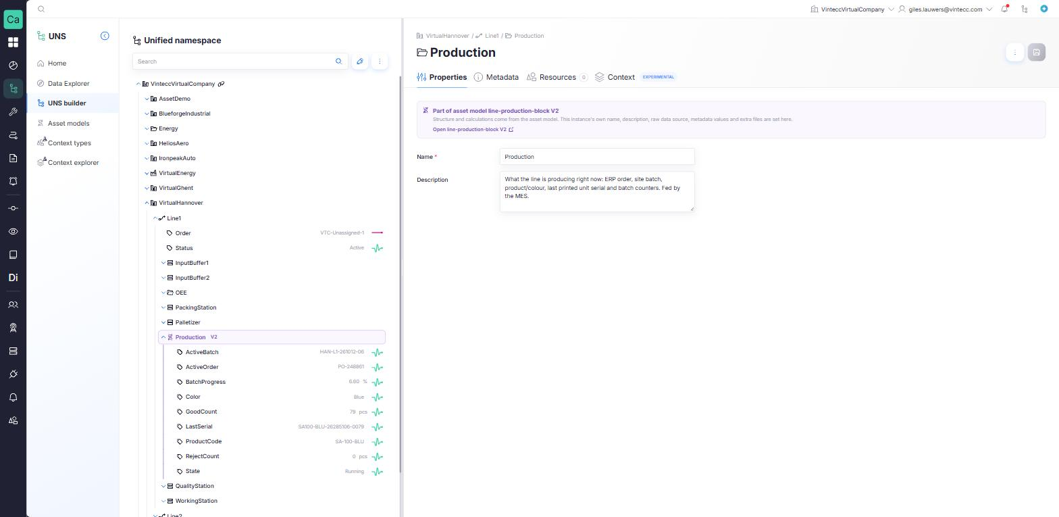
Task: Click the save icon for Production
Action: click(1037, 53)
